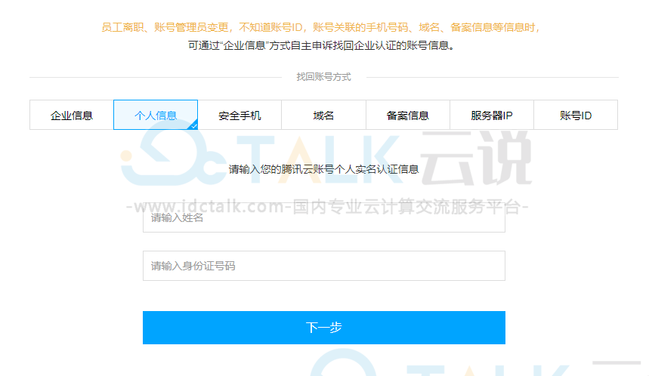Choose the 备案信息 tab
649x376 pixels.
(408, 115)
